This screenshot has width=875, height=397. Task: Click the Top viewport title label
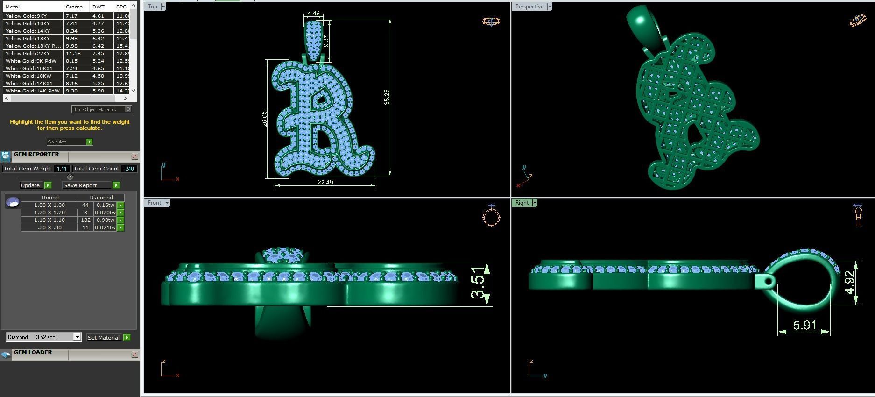click(153, 7)
